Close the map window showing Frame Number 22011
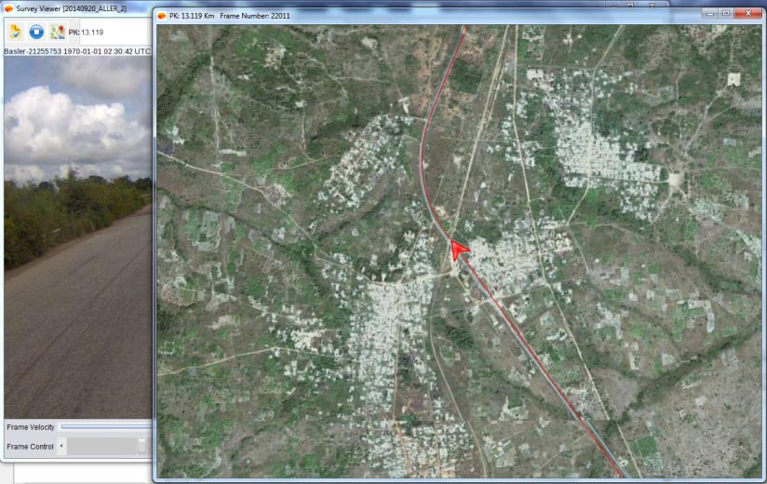This screenshot has height=484, width=767. [748, 14]
